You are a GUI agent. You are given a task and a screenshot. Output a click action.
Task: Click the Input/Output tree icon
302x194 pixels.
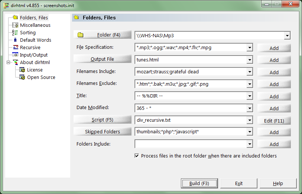tap(15, 55)
